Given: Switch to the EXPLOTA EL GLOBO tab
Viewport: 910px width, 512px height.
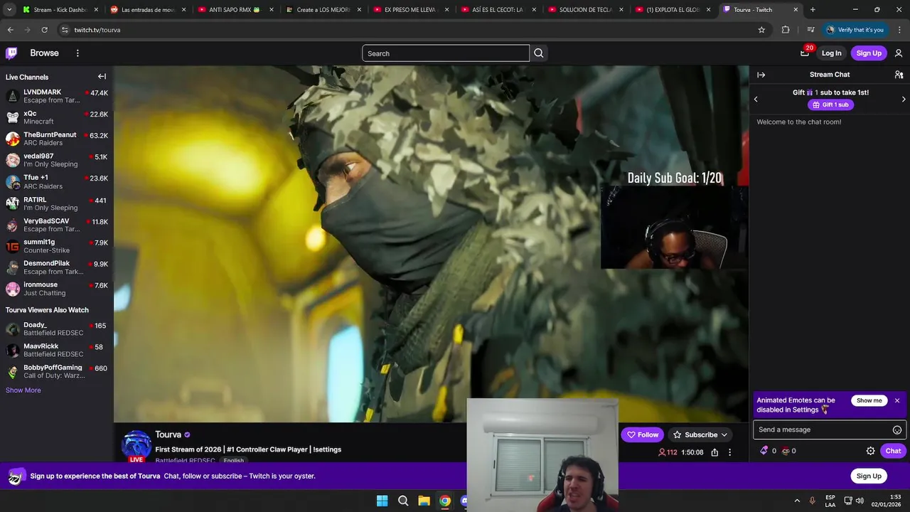Looking at the screenshot, I should click(673, 10).
